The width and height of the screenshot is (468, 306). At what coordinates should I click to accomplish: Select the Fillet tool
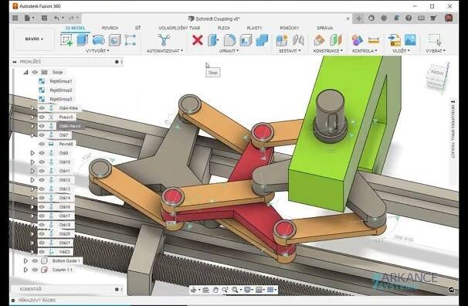229,40
